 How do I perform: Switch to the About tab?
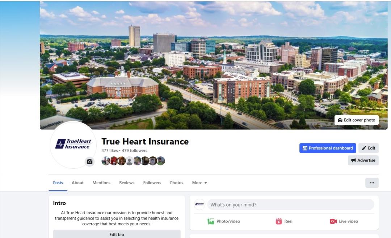pos(77,183)
